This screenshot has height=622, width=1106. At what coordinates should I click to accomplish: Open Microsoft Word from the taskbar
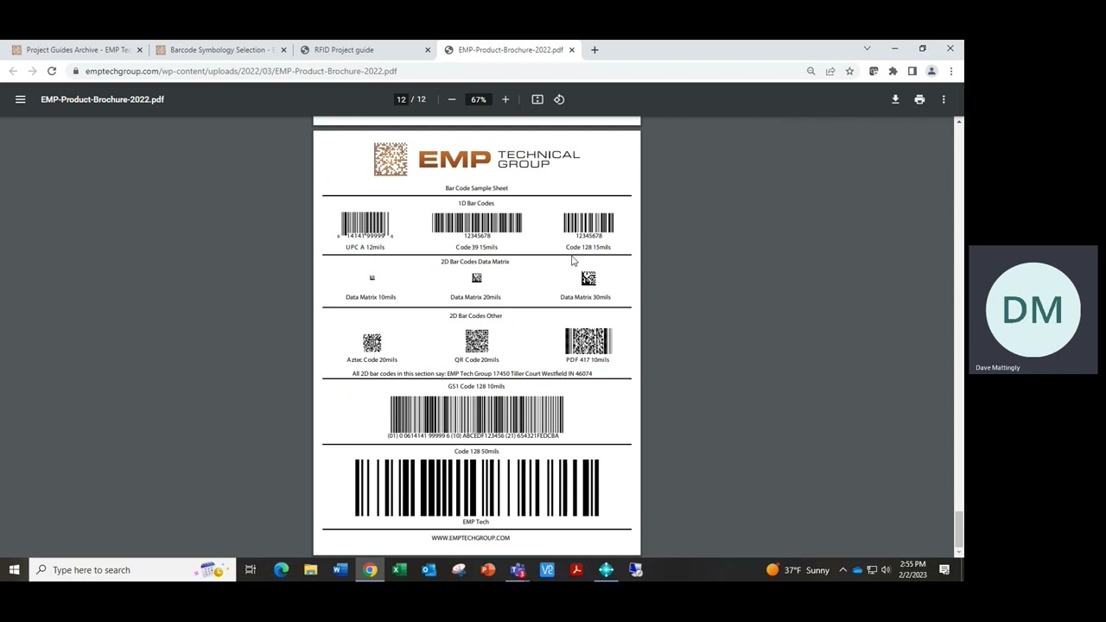[340, 570]
